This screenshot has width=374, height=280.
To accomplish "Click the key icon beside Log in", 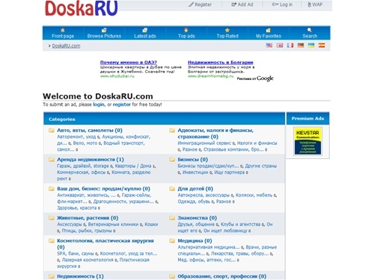I will 275,4.
